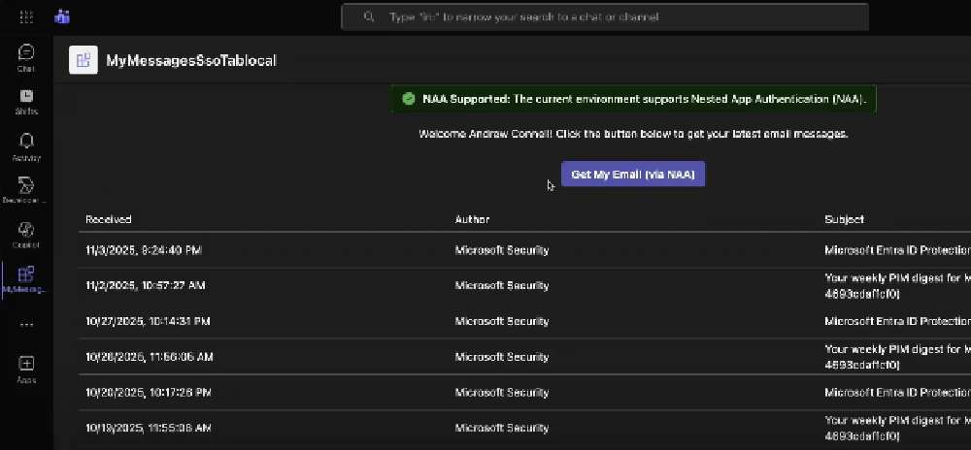
Task: Click the Subject column header
Action: pyautogui.click(x=844, y=219)
